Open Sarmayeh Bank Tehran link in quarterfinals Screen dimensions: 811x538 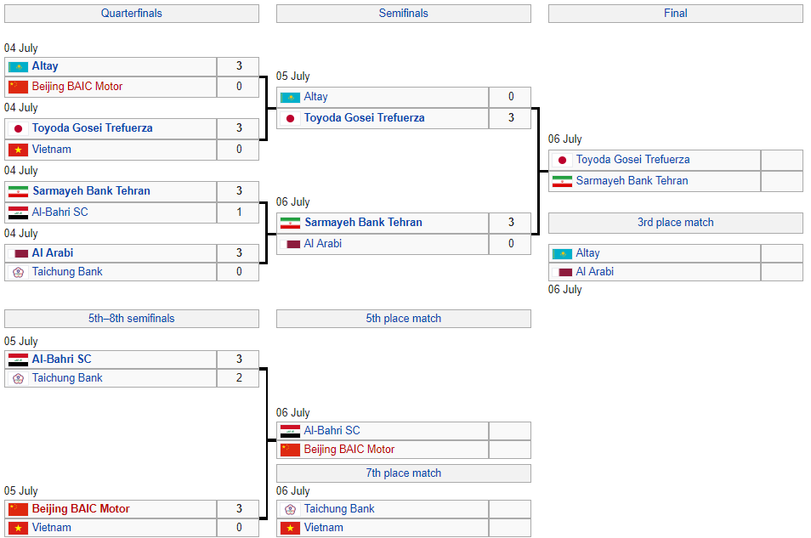coord(91,191)
